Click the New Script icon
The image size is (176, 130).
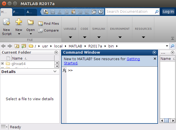[6, 22]
